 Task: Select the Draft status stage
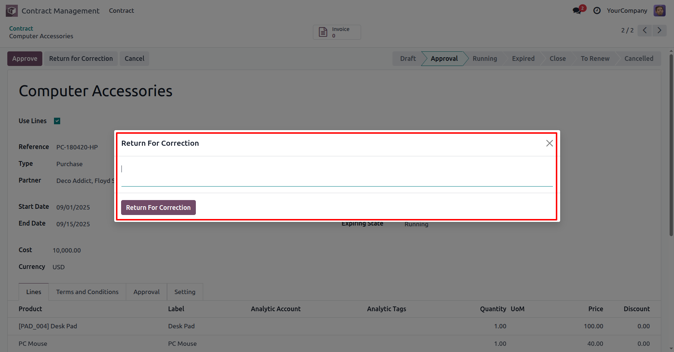[407, 59]
